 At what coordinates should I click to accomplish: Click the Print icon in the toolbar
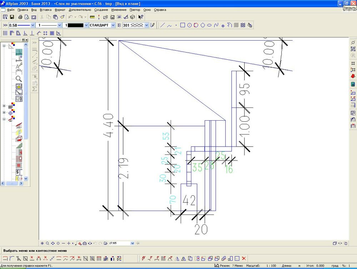tap(20, 17)
